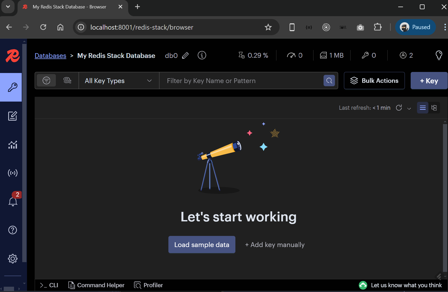Select the filter by pattern search mode

pos(46,80)
